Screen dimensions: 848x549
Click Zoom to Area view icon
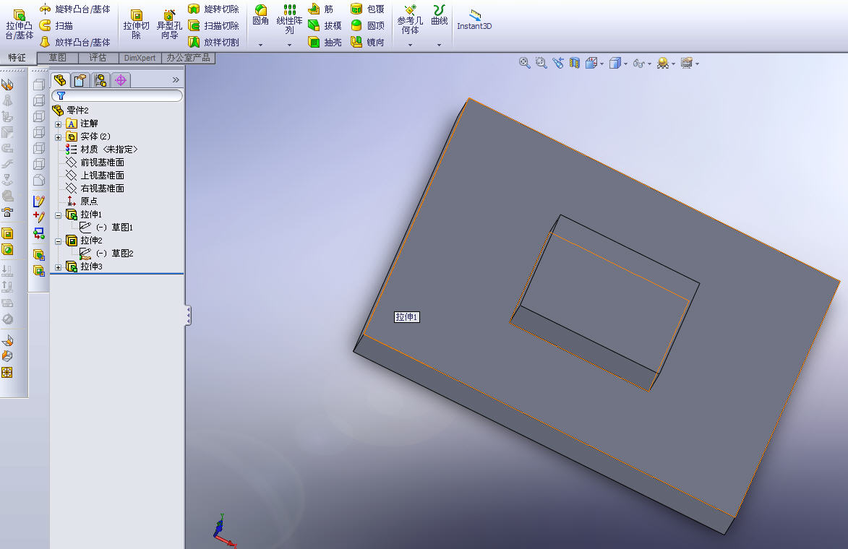(541, 64)
